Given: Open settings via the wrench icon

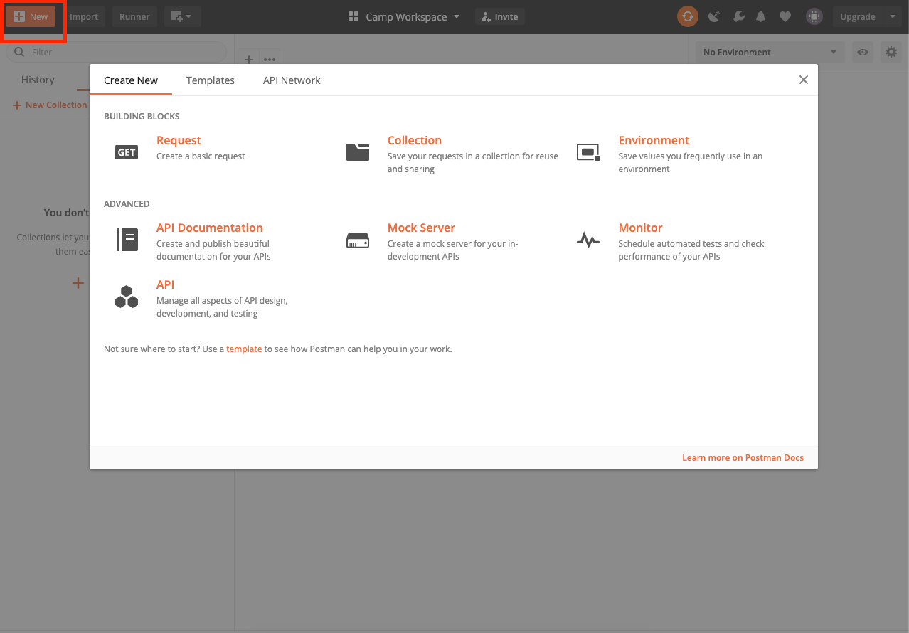Looking at the screenshot, I should (739, 16).
